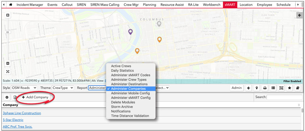Open the Style dropdown
305x131 pixels.
(24, 88)
